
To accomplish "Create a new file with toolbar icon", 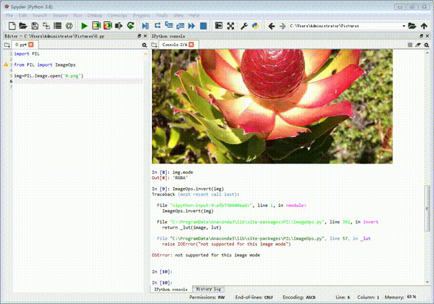I will [12, 26].
